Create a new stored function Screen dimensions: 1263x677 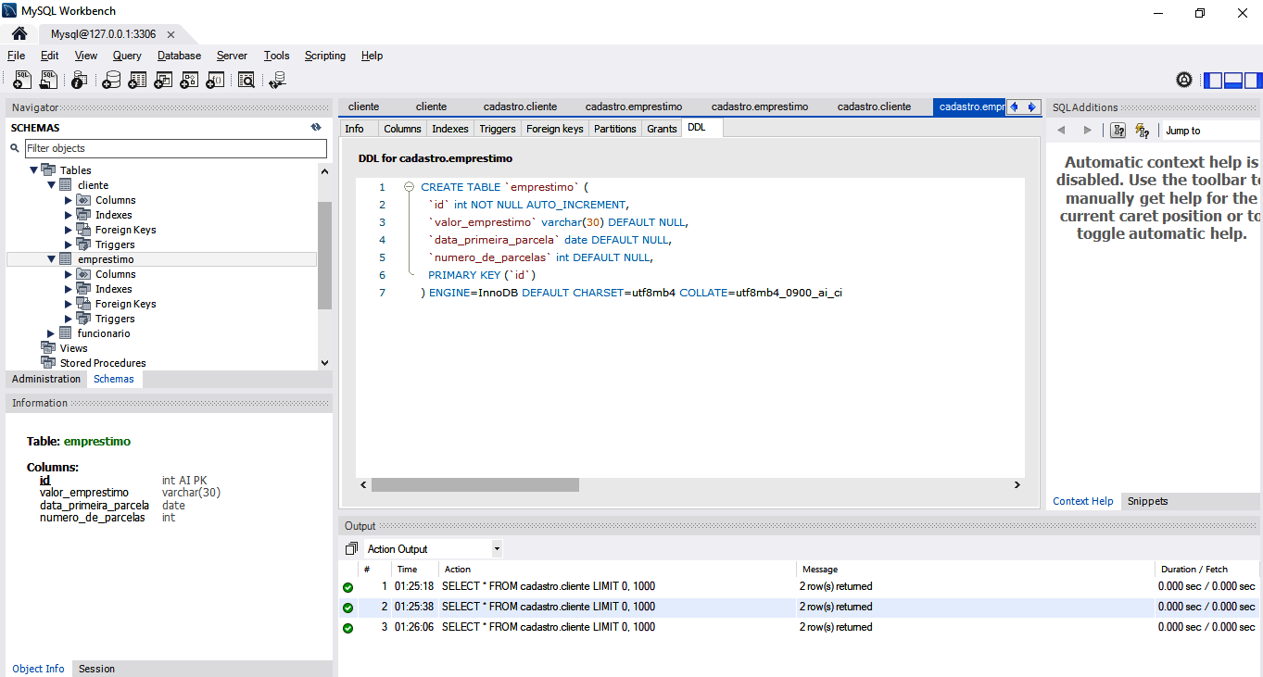point(215,80)
